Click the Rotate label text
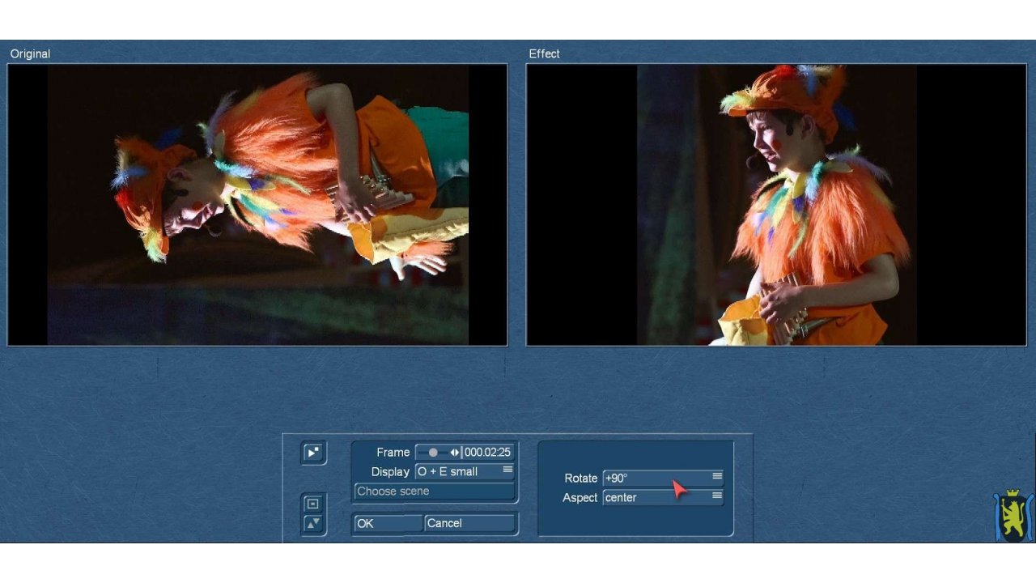 [x=580, y=478]
